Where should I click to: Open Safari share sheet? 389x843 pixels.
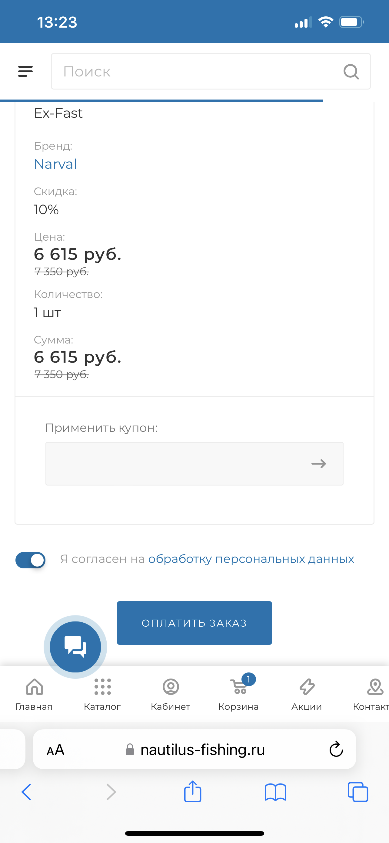pyautogui.click(x=192, y=792)
